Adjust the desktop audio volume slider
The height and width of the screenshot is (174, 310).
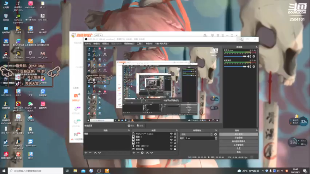235,67
